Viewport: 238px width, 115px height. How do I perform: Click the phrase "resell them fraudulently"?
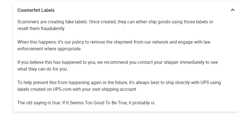41,28
